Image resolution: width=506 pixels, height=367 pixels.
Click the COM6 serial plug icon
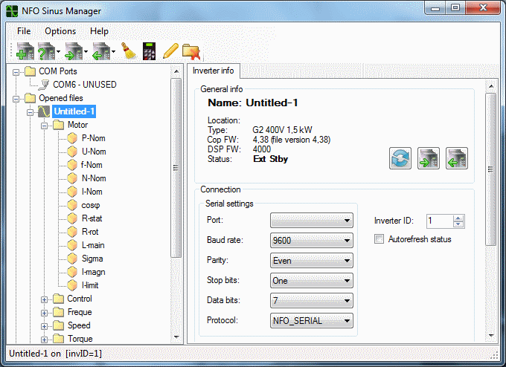click(x=44, y=85)
